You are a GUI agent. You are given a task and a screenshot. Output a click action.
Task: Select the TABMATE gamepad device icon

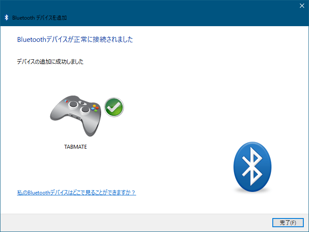(x=76, y=116)
